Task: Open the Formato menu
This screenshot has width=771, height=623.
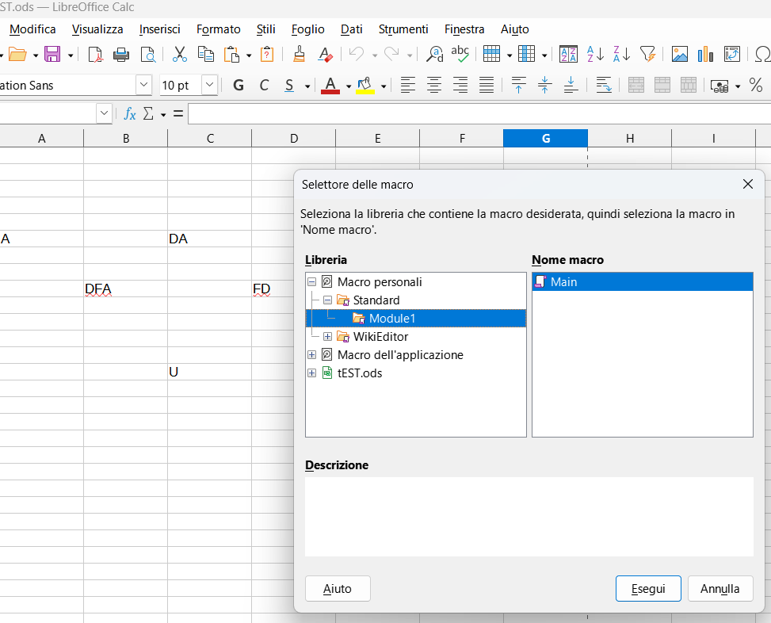Action: (x=218, y=29)
